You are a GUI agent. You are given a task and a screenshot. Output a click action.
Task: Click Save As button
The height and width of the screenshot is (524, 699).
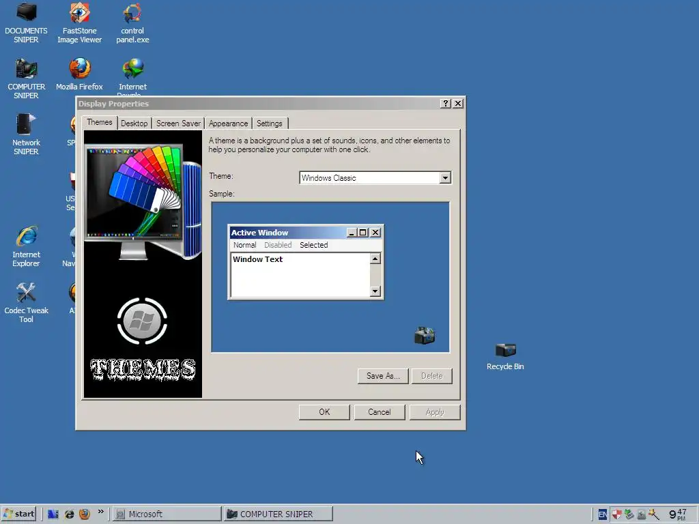coord(383,376)
